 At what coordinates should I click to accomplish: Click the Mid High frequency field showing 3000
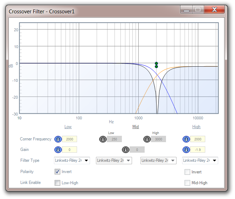(158, 139)
